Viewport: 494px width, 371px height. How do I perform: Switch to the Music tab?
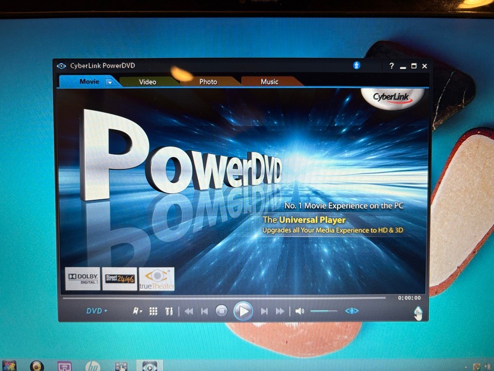(x=269, y=82)
